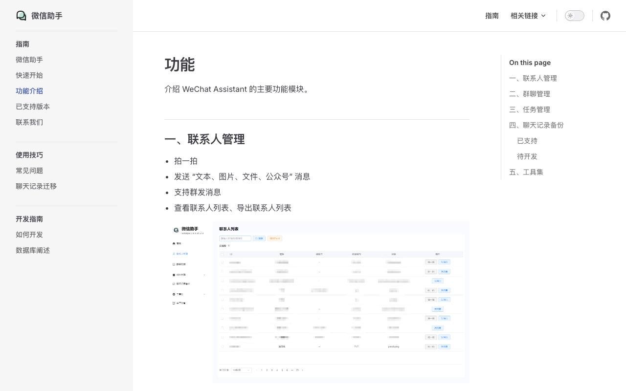Click the 开发指南 sidebar section header
This screenshot has height=391, width=626.
tap(29, 219)
